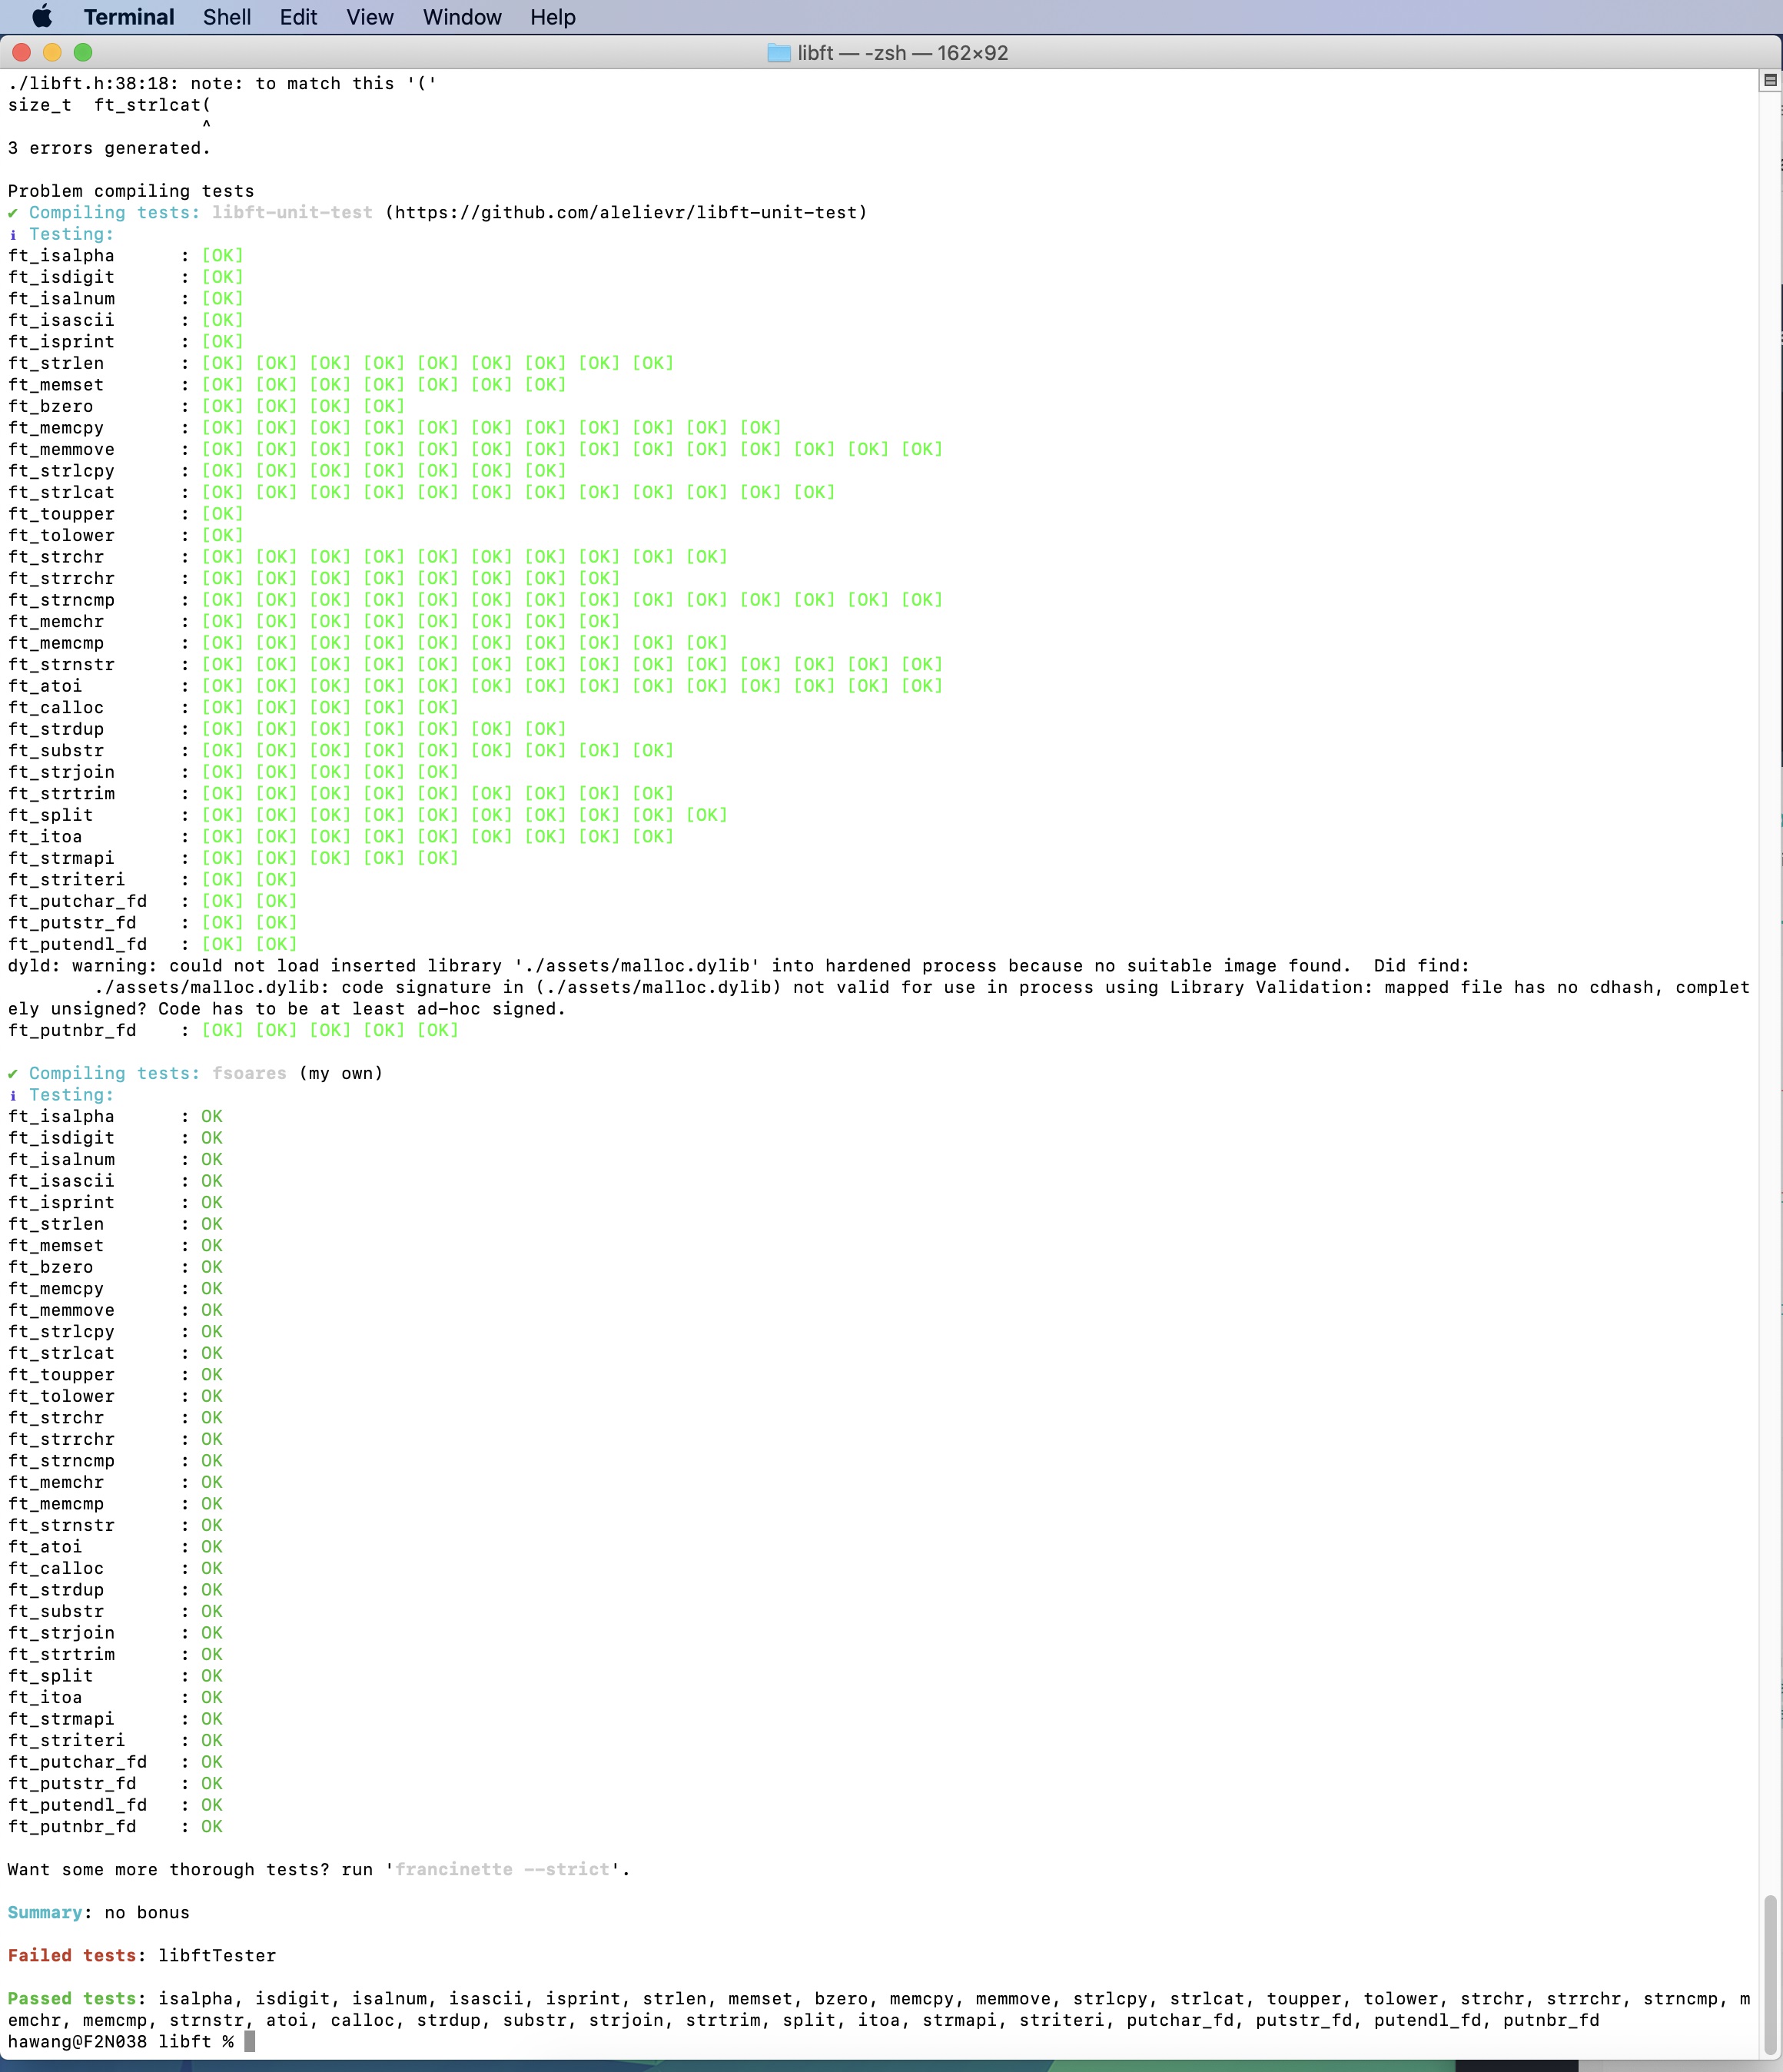Click the 'dyld: warning' message line

(739, 966)
